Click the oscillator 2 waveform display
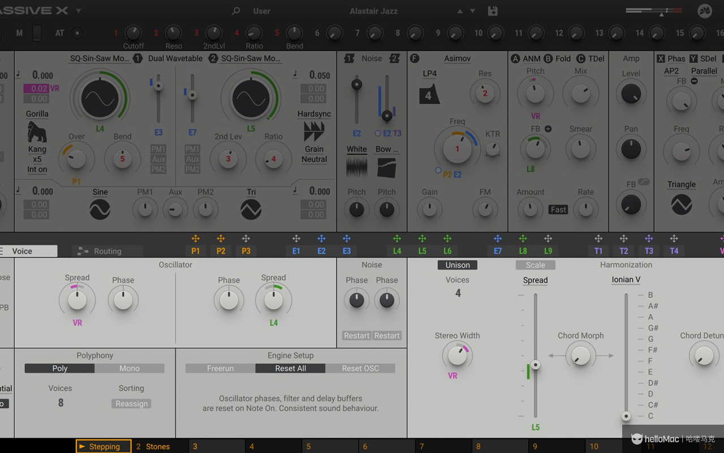The height and width of the screenshot is (453, 724). (251, 99)
